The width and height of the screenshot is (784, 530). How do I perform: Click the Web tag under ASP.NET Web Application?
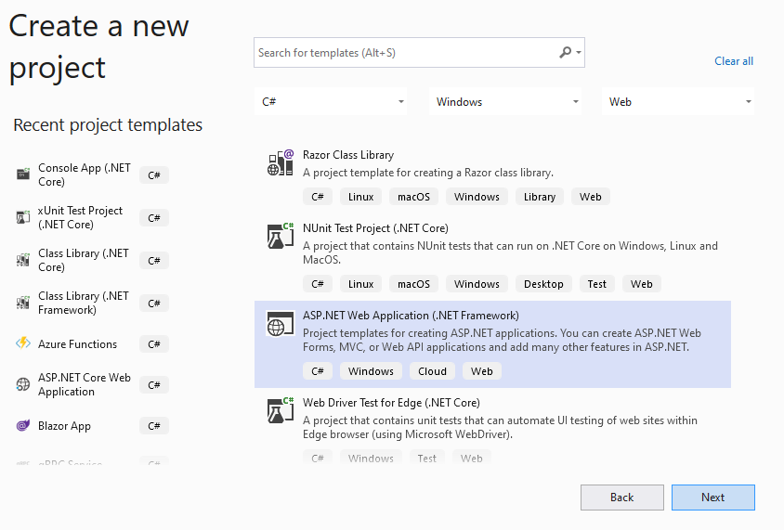pos(482,371)
